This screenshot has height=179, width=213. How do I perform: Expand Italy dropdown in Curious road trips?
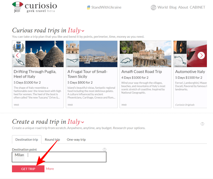(83, 31)
